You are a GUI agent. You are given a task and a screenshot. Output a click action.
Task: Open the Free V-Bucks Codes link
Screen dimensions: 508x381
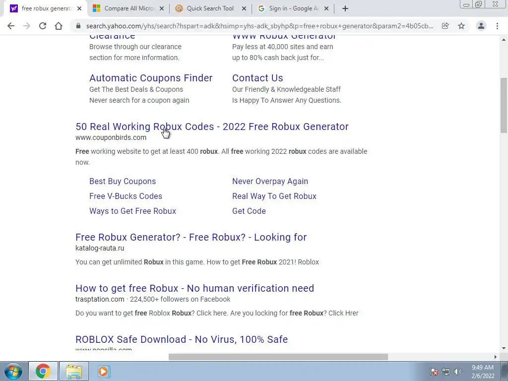126,196
